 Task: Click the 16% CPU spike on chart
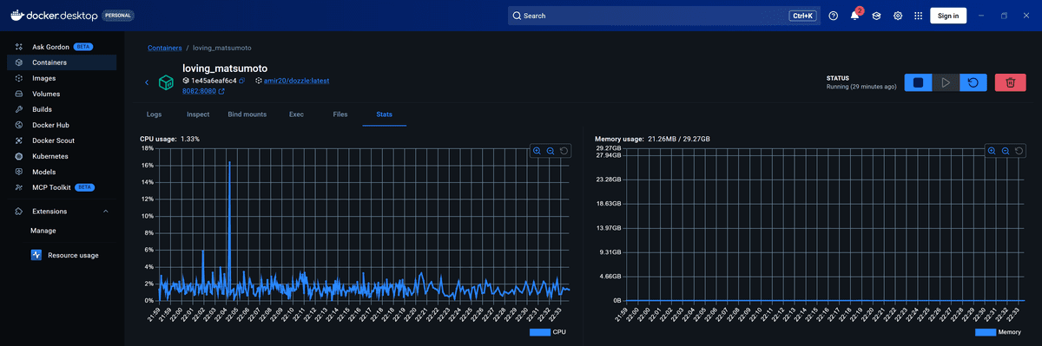(229, 162)
